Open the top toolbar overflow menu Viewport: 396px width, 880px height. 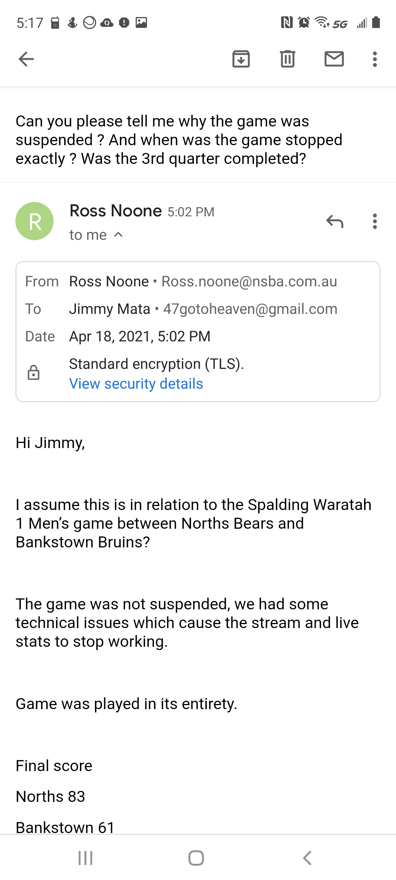374,59
